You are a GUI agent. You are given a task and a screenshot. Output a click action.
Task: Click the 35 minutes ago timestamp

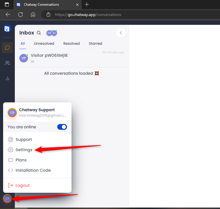coord(113,52)
